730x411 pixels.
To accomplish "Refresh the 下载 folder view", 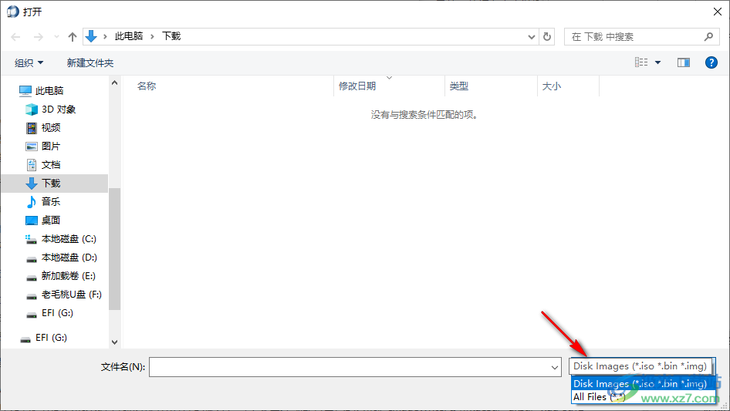I will tap(547, 37).
